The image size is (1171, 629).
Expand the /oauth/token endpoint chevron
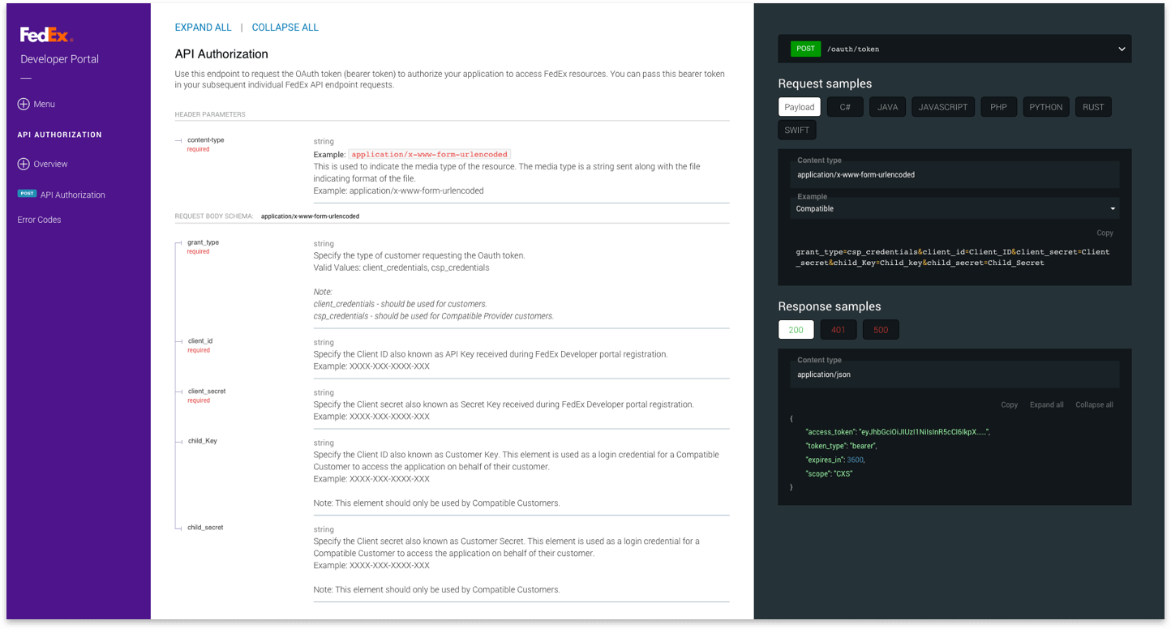1122,49
